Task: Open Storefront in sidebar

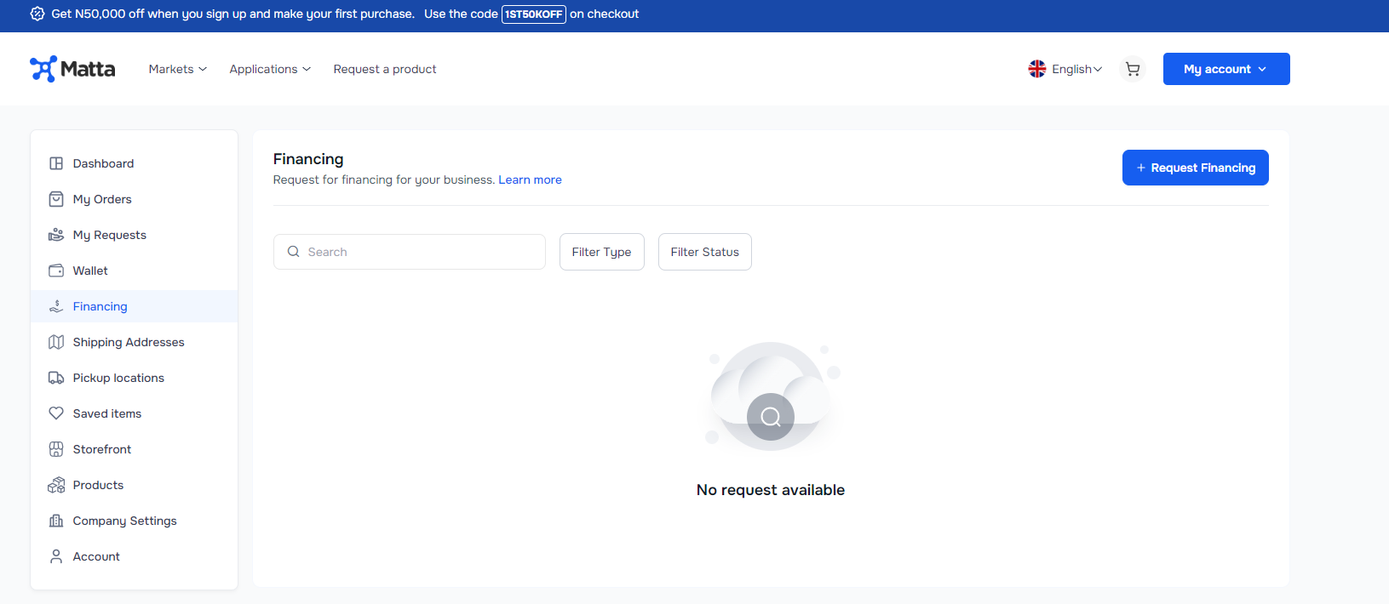Action: 134,449
